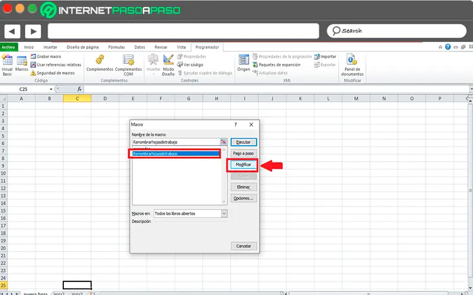The height and width of the screenshot is (295, 473).
Task: Click the collapse-dialog range icon
Action: pos(223,142)
